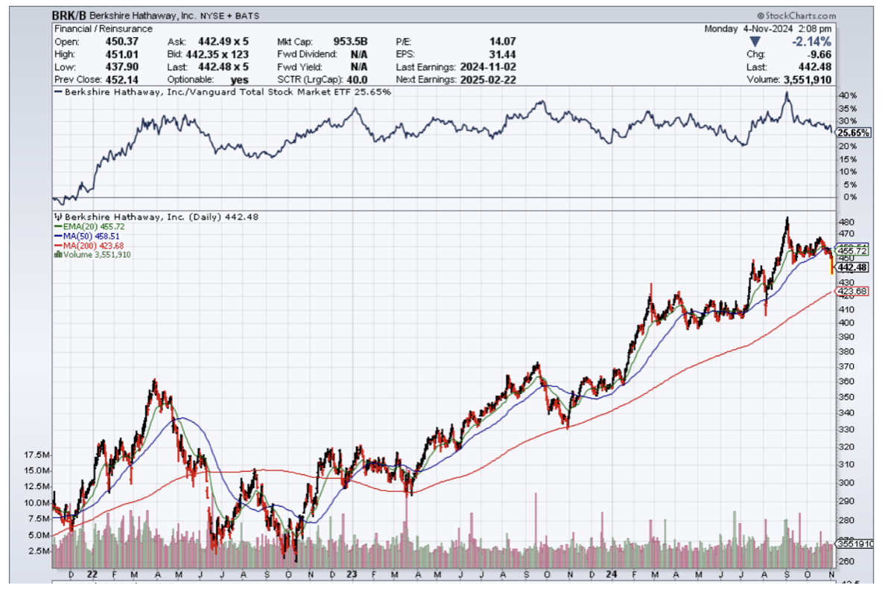Viewport: 885px width, 594px height.
Task: Select the Prev Close value '452.14'
Action: [122, 80]
